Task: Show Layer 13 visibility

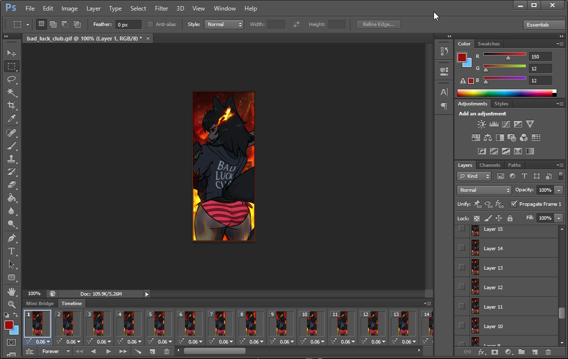Action: pos(462,267)
